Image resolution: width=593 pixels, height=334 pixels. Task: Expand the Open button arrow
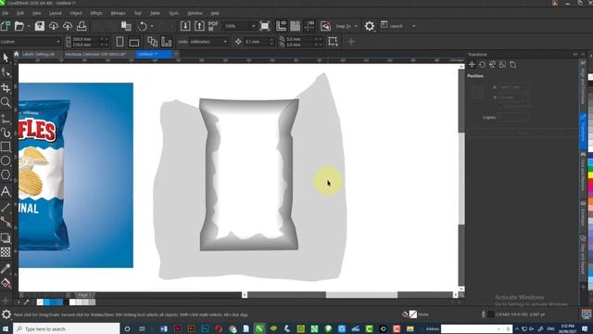(x=28, y=26)
